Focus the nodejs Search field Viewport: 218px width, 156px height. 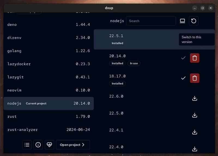[x=151, y=21]
